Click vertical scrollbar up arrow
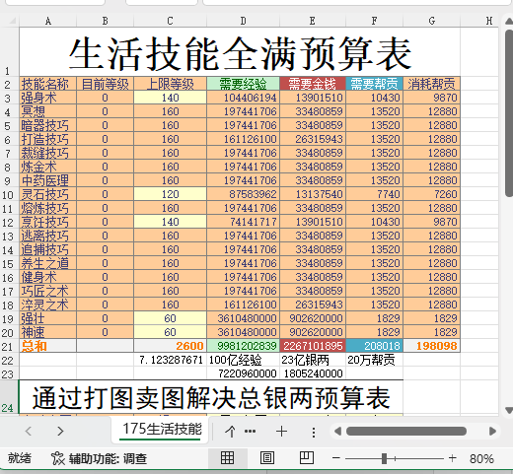 click(x=509, y=22)
